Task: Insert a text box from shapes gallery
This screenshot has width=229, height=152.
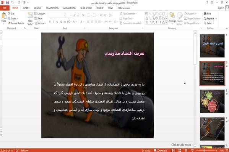Action: point(146,14)
